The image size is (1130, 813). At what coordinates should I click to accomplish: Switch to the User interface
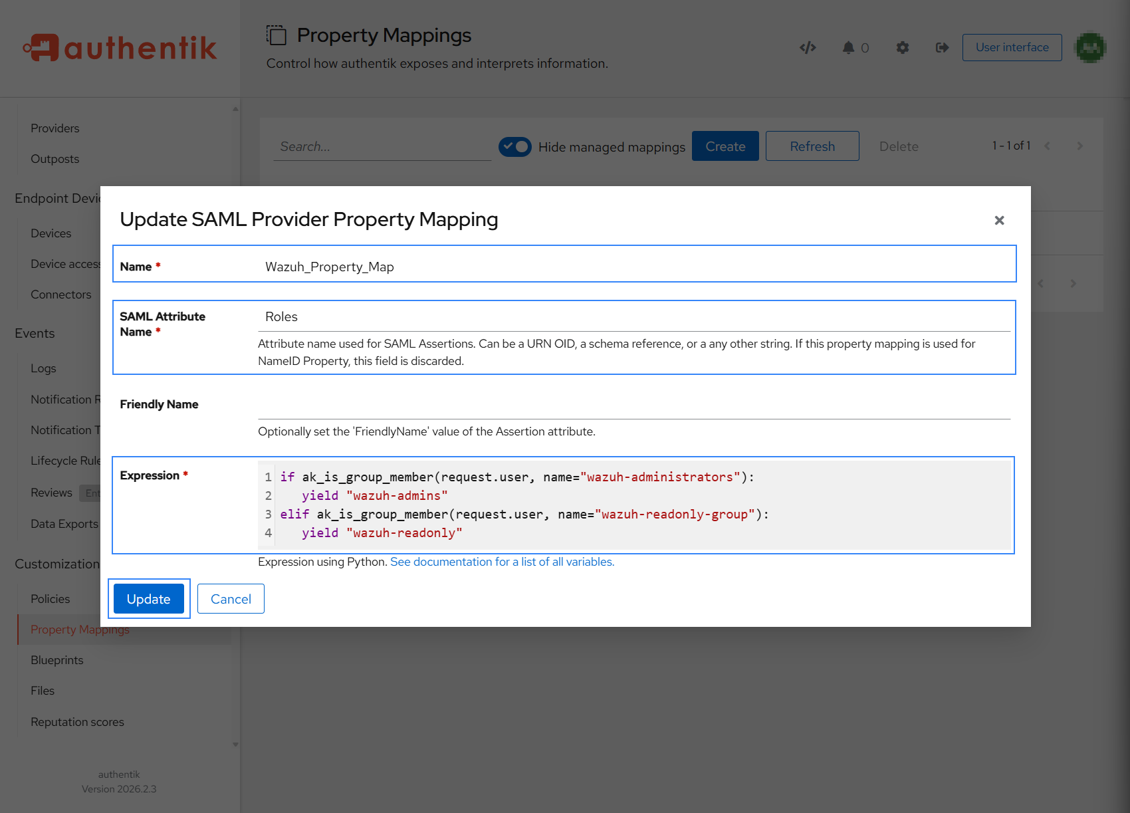(1012, 47)
